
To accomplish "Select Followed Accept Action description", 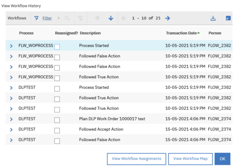I will pos(101,129).
